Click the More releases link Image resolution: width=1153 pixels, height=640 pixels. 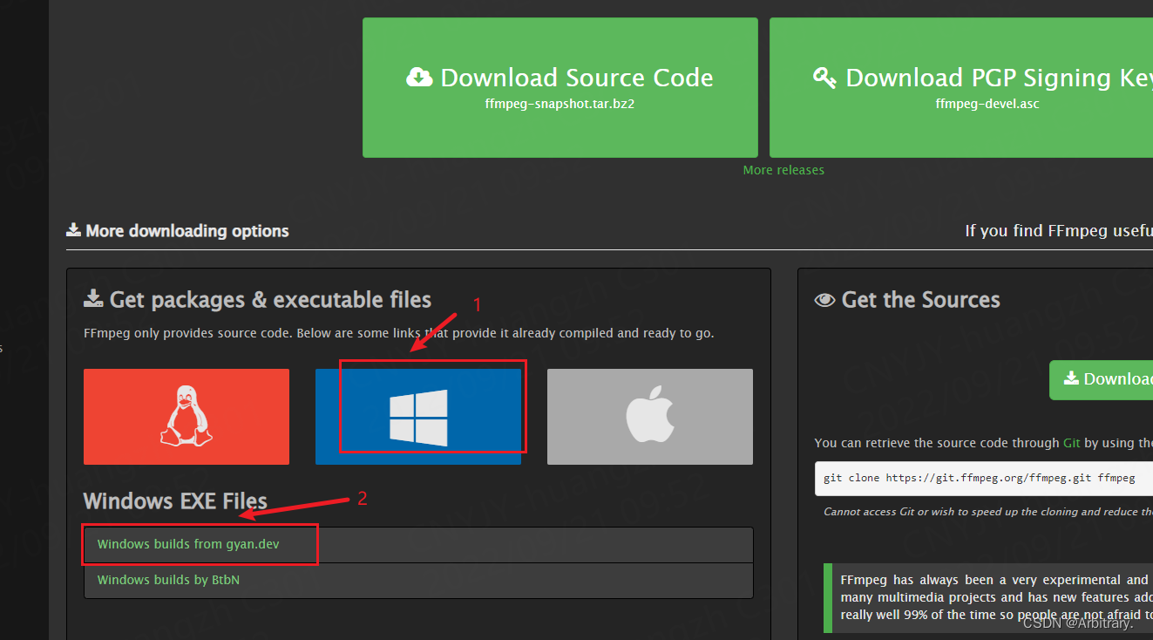click(x=783, y=169)
